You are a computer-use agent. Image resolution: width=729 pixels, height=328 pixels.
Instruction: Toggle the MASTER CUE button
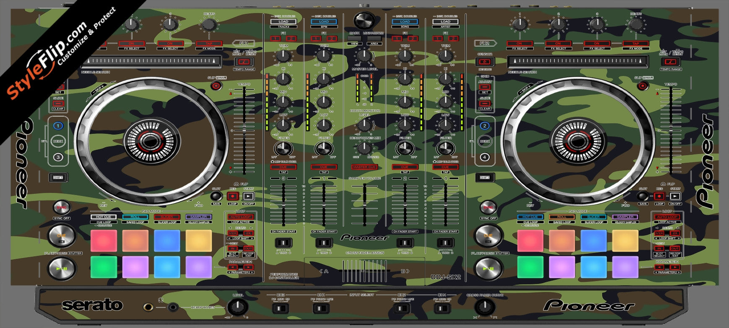click(364, 167)
